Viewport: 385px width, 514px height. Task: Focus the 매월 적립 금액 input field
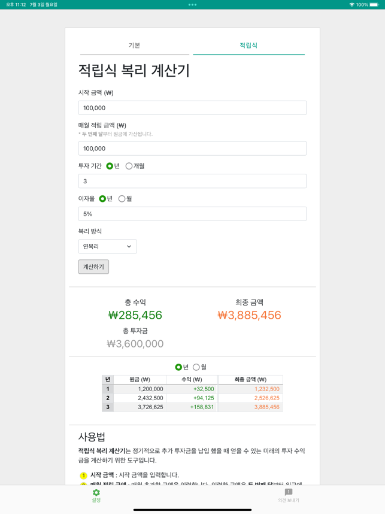click(x=192, y=149)
